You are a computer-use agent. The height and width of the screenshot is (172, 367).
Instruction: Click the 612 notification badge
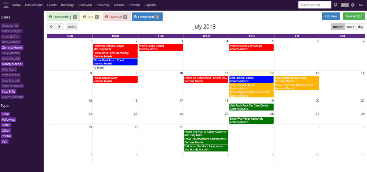[x=345, y=5]
